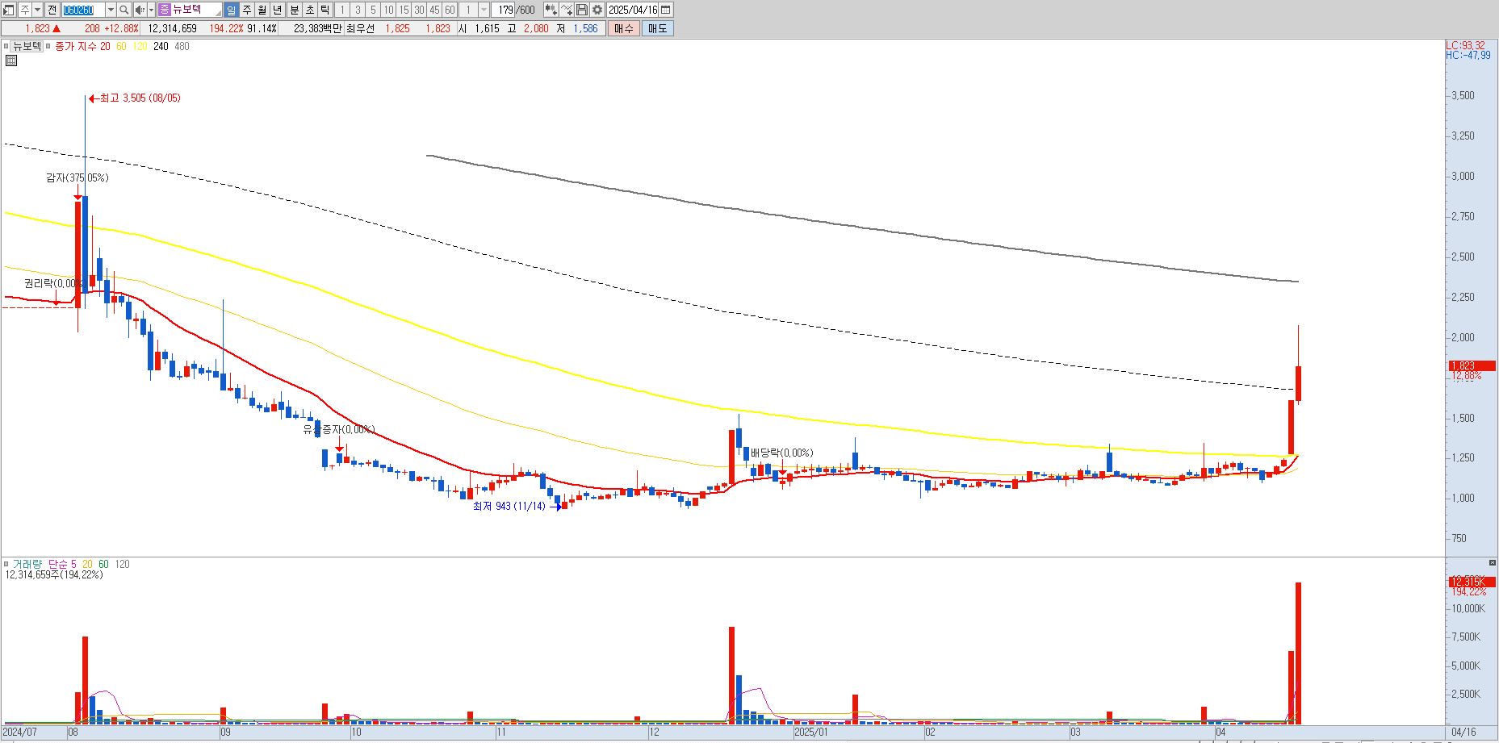
Task: Click the 전 button next to code field
Action: [52, 10]
